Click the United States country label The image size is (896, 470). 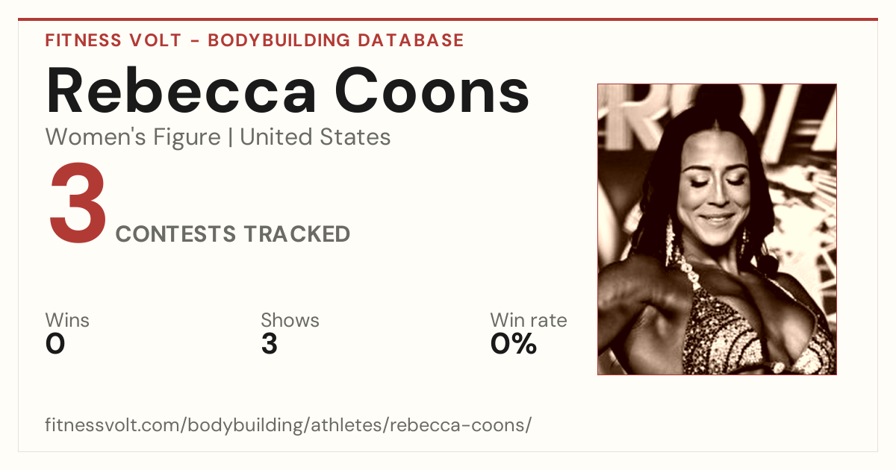(315, 137)
